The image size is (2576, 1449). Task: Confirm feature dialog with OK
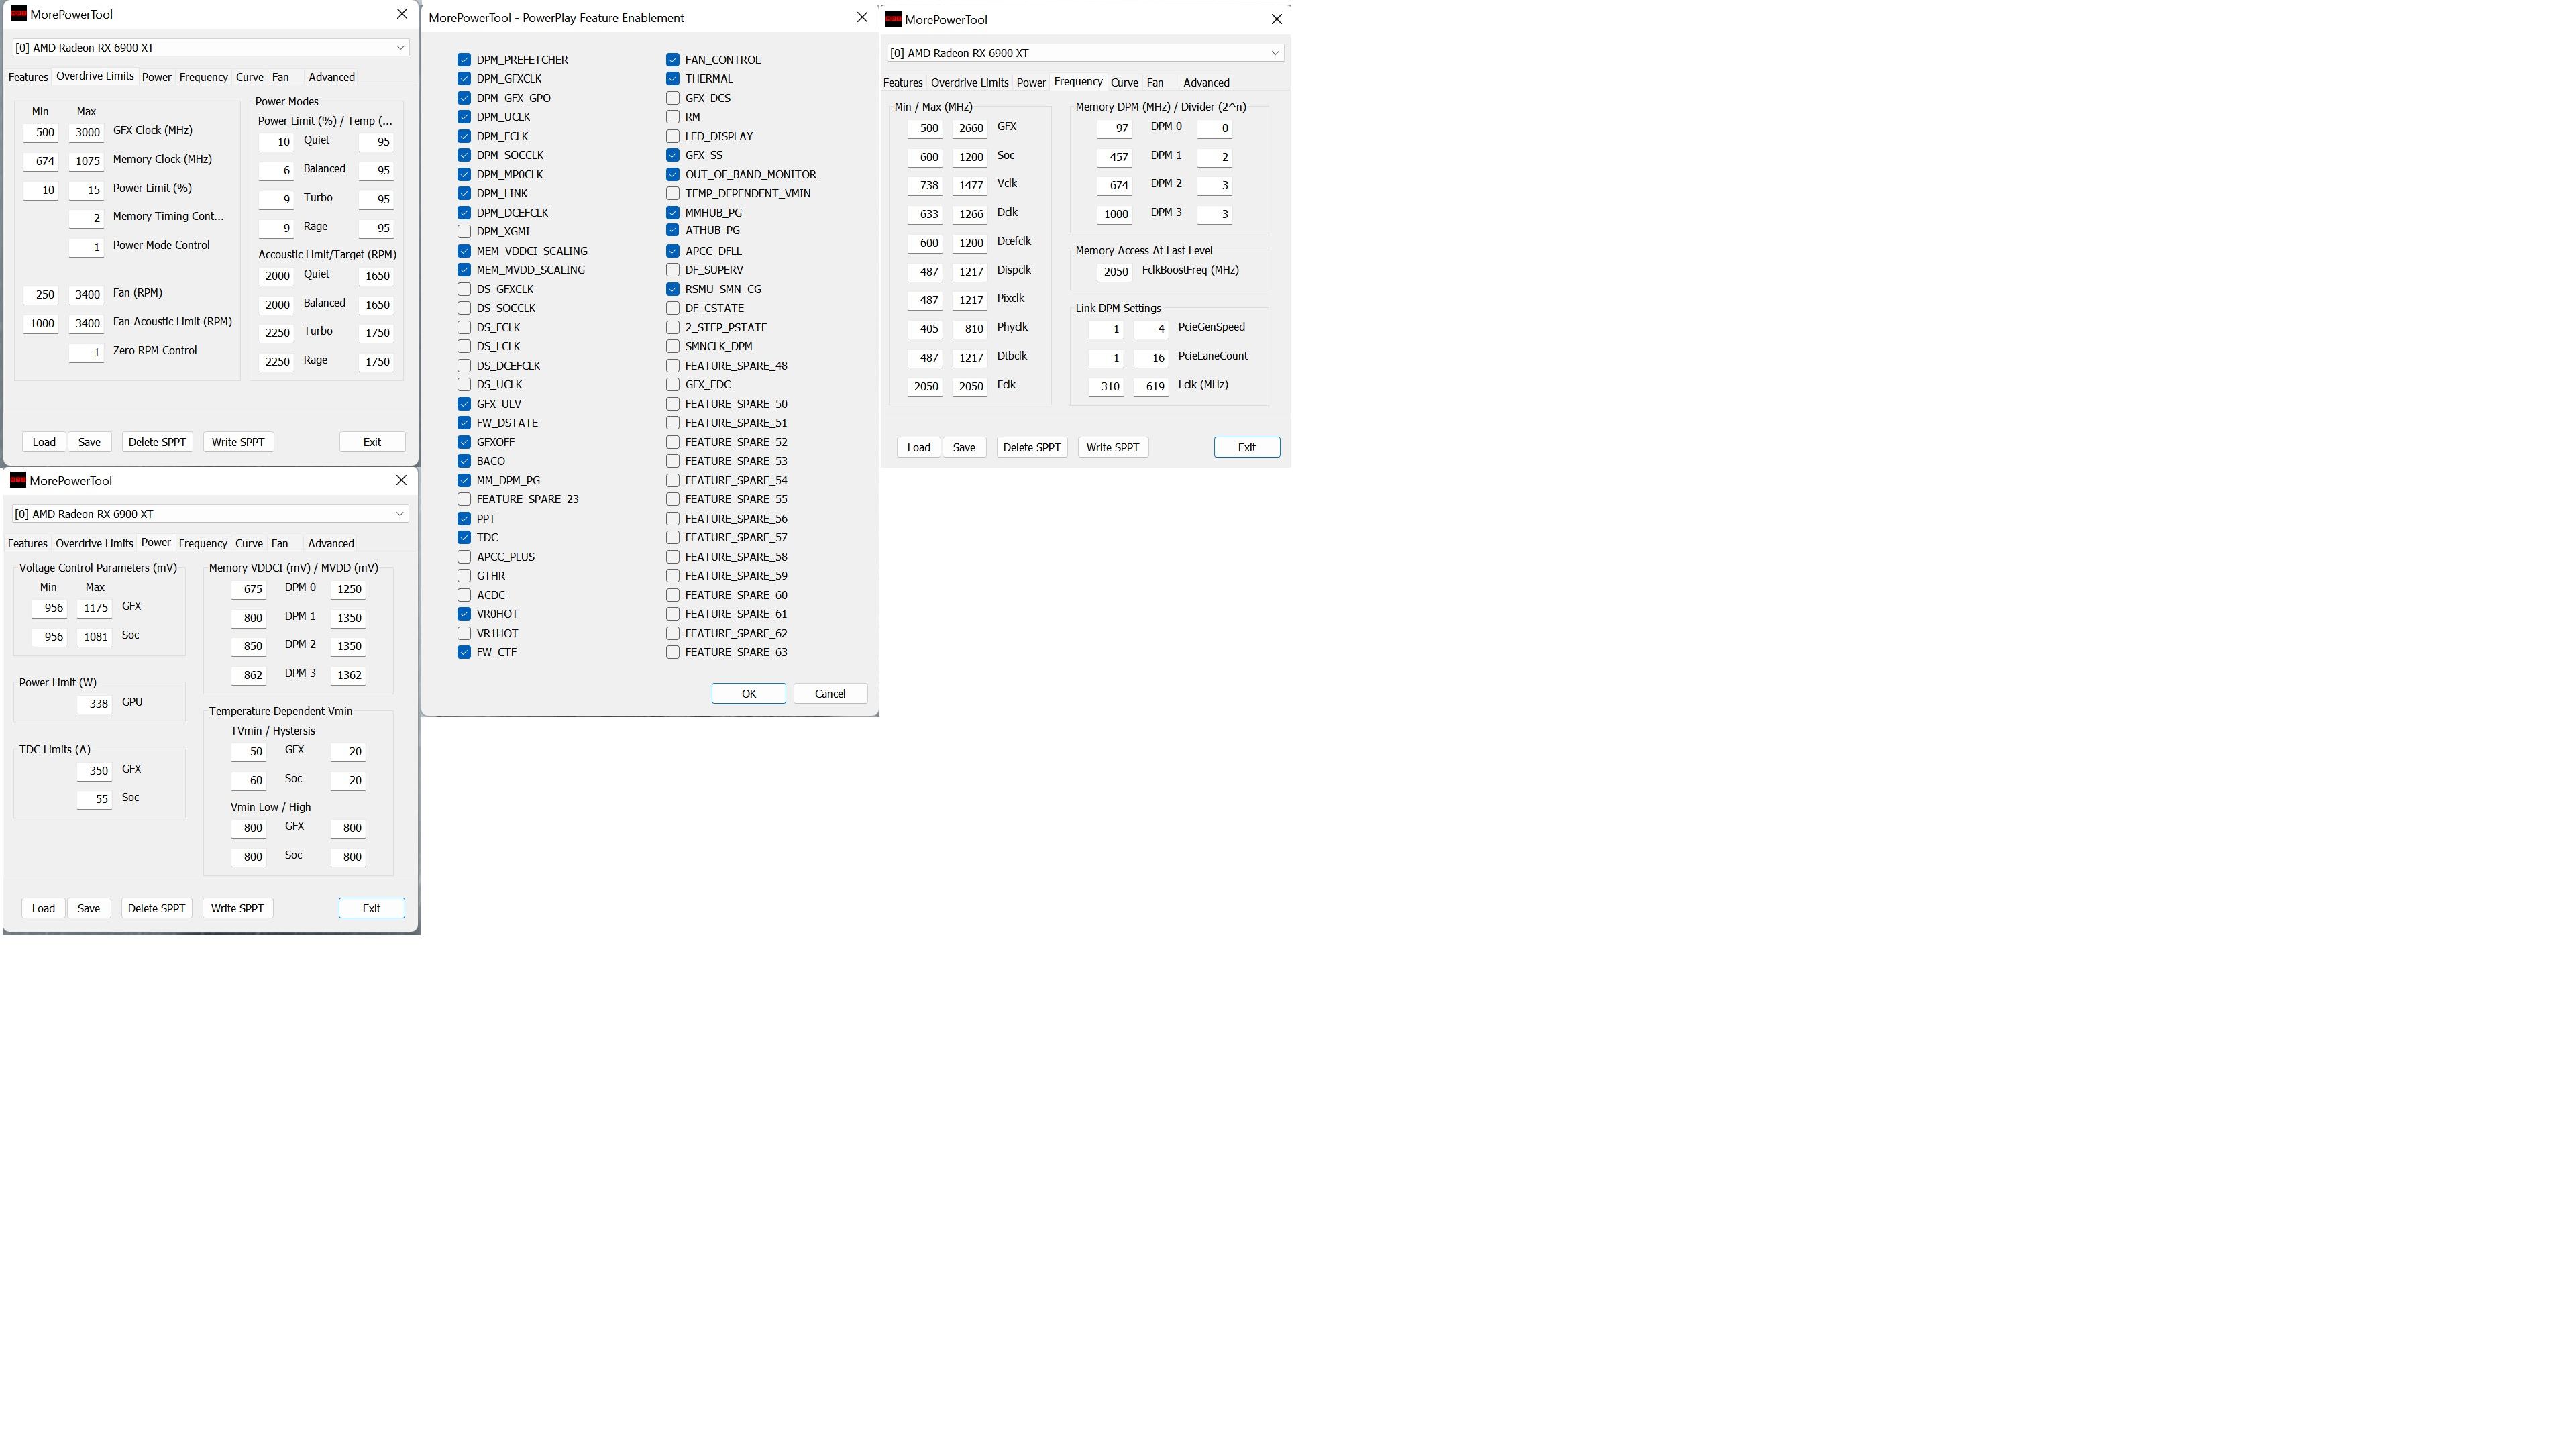point(748,693)
